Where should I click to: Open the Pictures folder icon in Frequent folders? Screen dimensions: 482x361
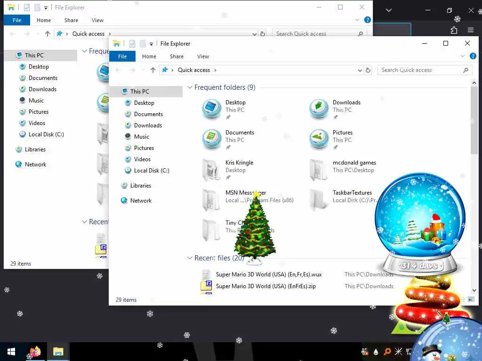319,139
